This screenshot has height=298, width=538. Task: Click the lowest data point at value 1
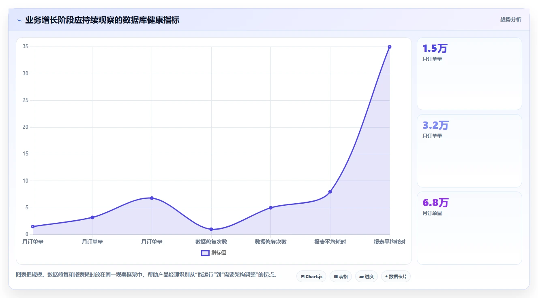pyautogui.click(x=211, y=229)
